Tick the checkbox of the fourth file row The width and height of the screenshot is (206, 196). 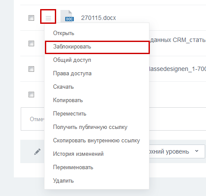tap(31, 94)
